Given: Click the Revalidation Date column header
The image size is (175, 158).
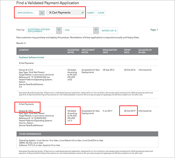Looking at the screenshot, I should 110,51.
